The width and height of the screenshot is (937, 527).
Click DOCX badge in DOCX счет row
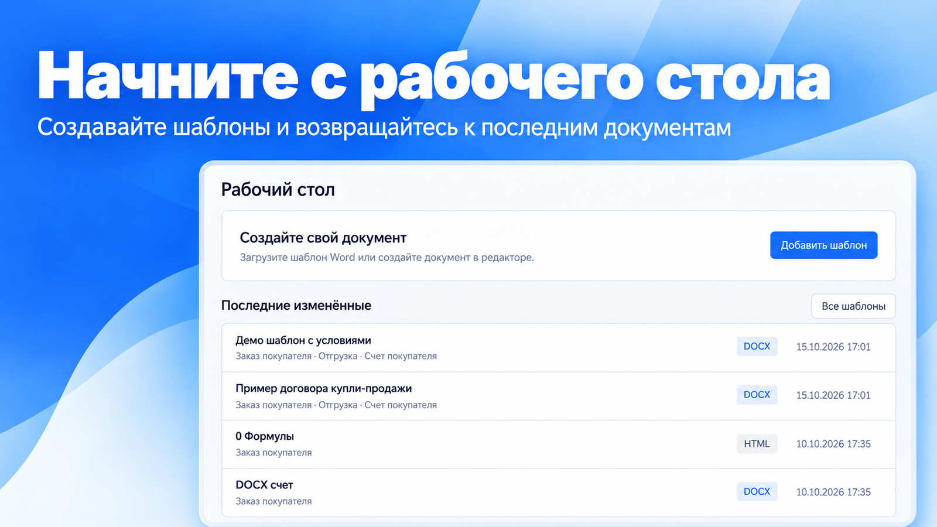tap(757, 491)
